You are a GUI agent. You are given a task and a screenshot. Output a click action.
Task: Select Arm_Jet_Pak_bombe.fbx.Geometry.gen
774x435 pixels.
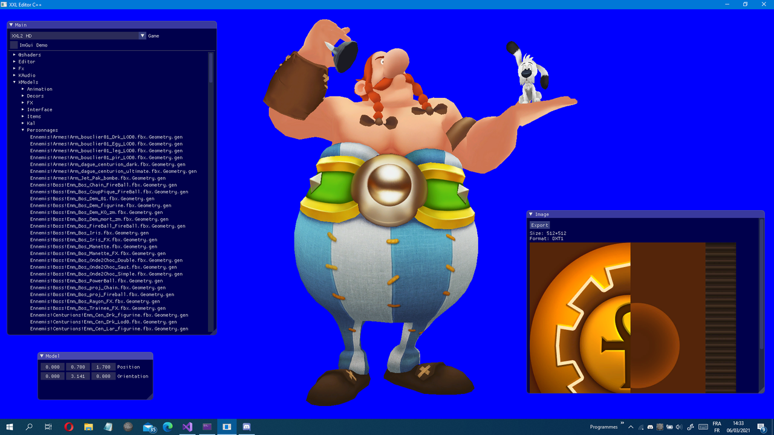pos(98,178)
